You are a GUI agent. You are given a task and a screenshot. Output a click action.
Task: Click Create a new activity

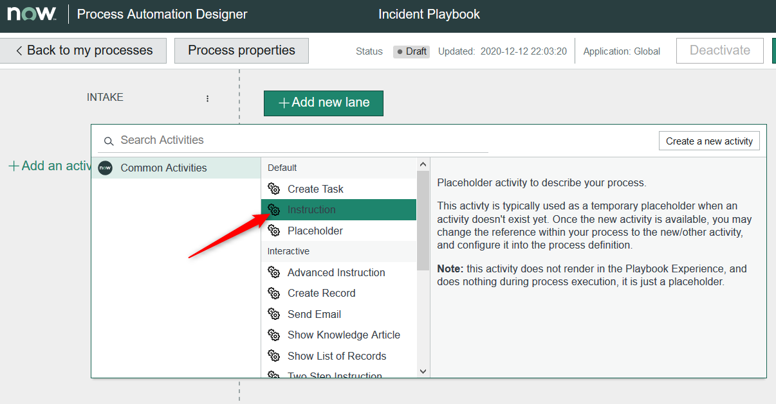pos(708,141)
